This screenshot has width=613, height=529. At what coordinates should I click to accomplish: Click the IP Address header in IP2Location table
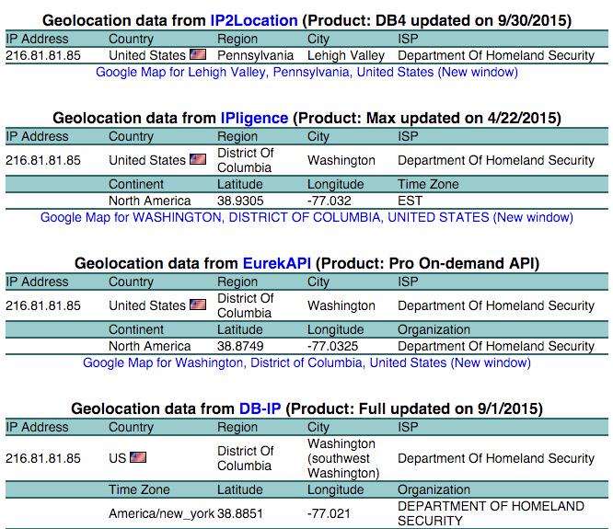pos(37,39)
